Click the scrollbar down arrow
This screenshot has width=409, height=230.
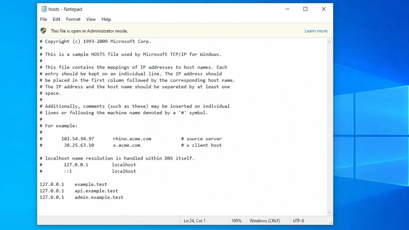click(330, 212)
